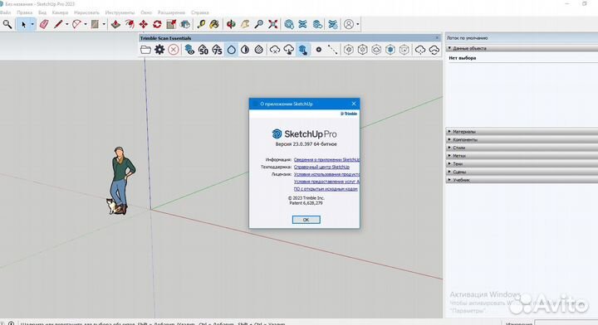
Task: Activate the Offset tool
Action: 130,24
